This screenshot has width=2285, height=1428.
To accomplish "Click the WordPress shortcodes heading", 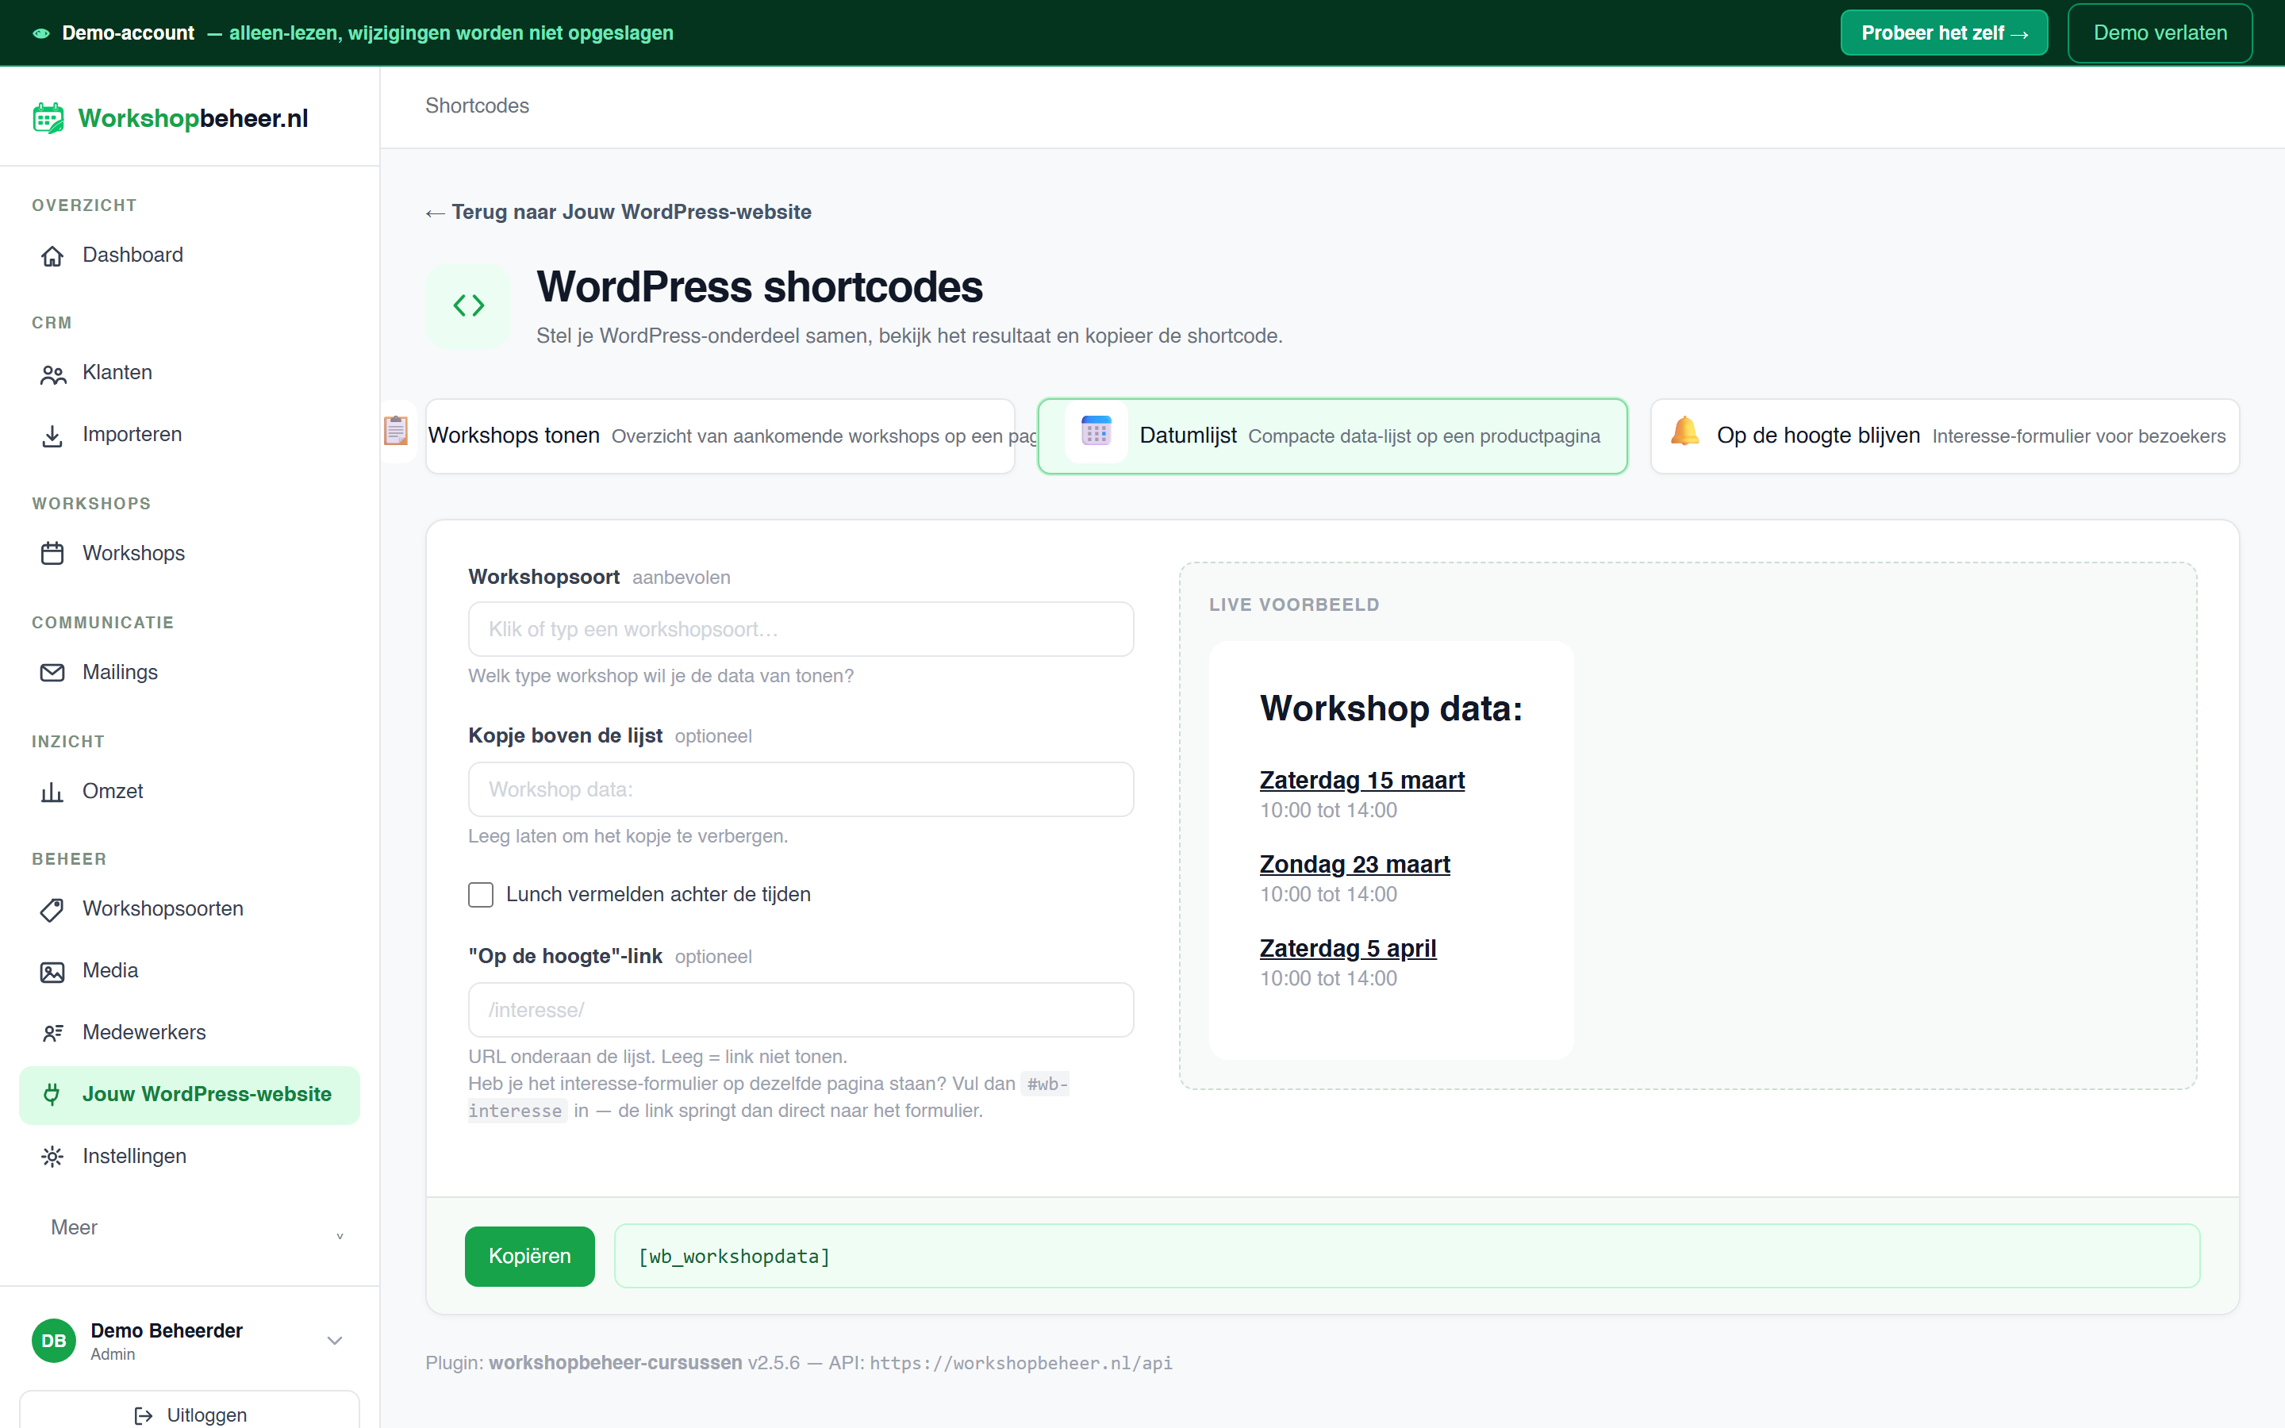I will pyautogui.click(x=759, y=287).
